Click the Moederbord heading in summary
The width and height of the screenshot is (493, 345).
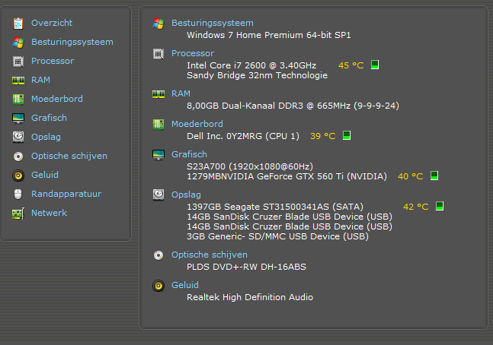(x=197, y=124)
